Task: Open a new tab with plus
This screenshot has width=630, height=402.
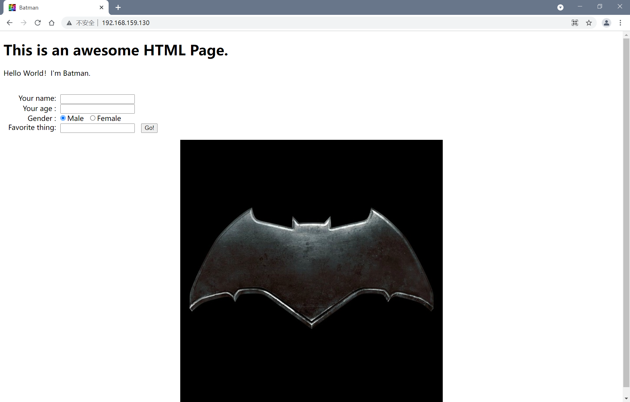Action: (x=118, y=8)
